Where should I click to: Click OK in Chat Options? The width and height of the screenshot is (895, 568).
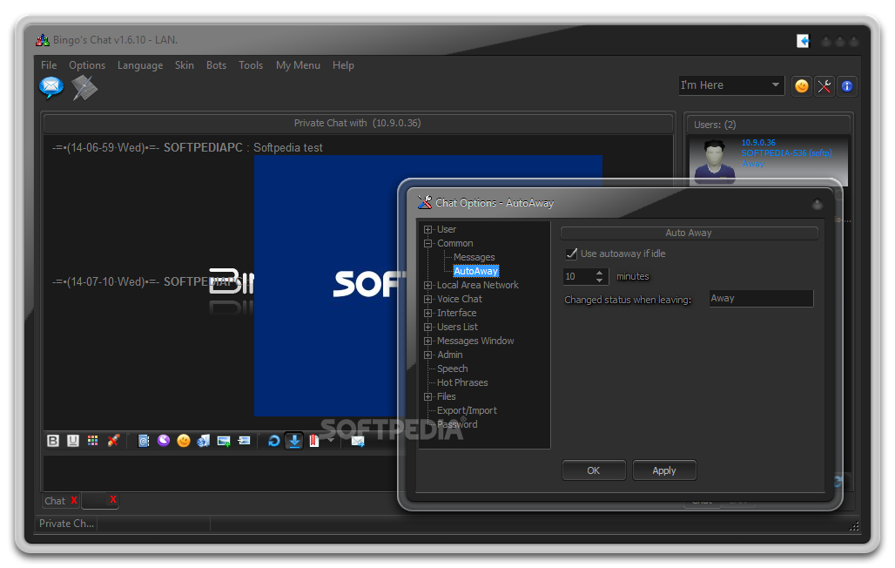(594, 470)
